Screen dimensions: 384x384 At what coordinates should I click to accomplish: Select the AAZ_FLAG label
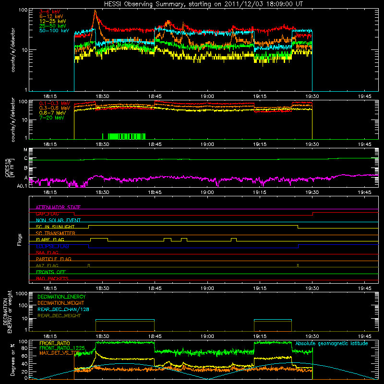pos(47,265)
